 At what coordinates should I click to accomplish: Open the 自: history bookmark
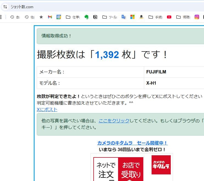(15, 17)
